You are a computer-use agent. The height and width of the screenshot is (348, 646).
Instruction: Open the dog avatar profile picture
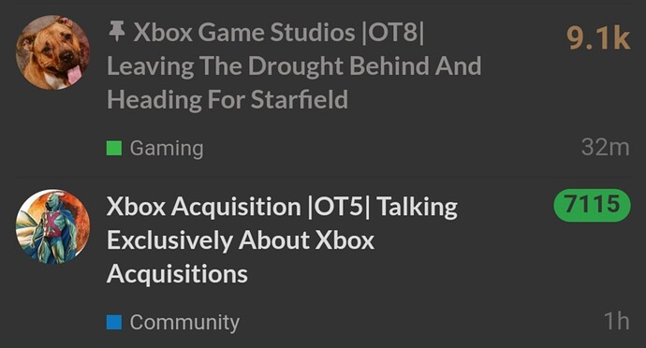pos(52,52)
